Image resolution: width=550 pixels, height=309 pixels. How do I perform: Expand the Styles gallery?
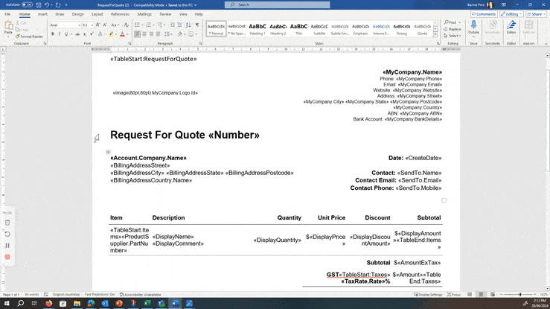coord(437,34)
